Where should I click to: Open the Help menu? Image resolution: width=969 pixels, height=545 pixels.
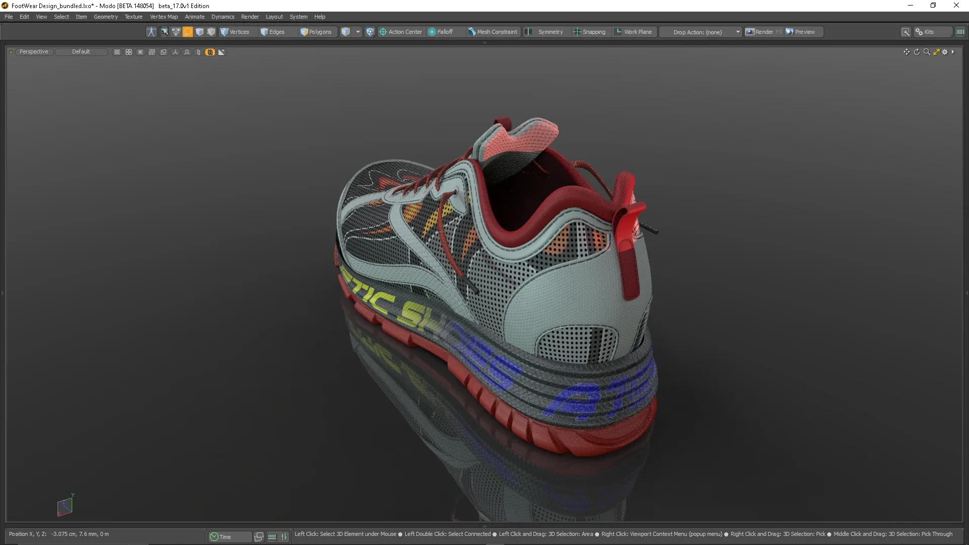point(319,17)
